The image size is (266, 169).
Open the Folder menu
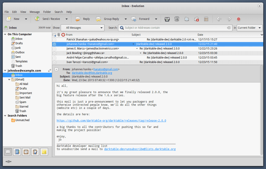click(x=47, y=12)
